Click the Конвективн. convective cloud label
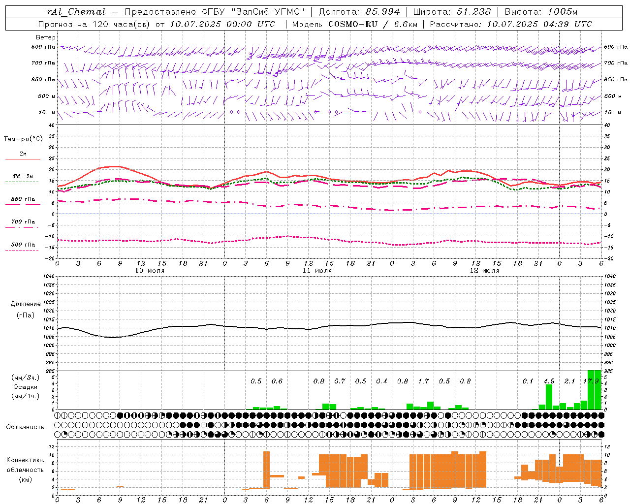630x504 pixels. click(26, 460)
